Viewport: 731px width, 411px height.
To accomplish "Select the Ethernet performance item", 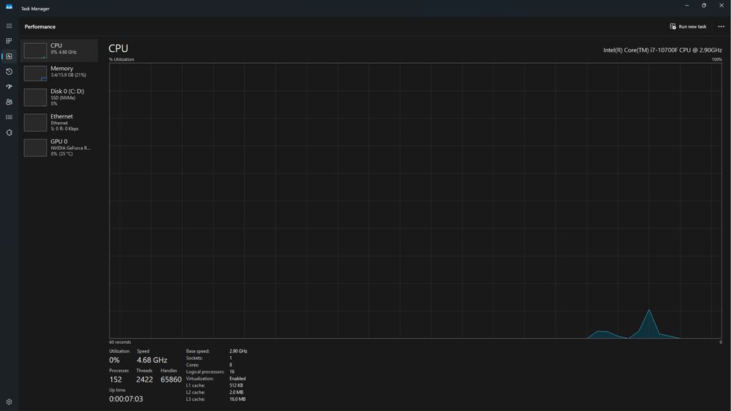I will pyautogui.click(x=59, y=122).
